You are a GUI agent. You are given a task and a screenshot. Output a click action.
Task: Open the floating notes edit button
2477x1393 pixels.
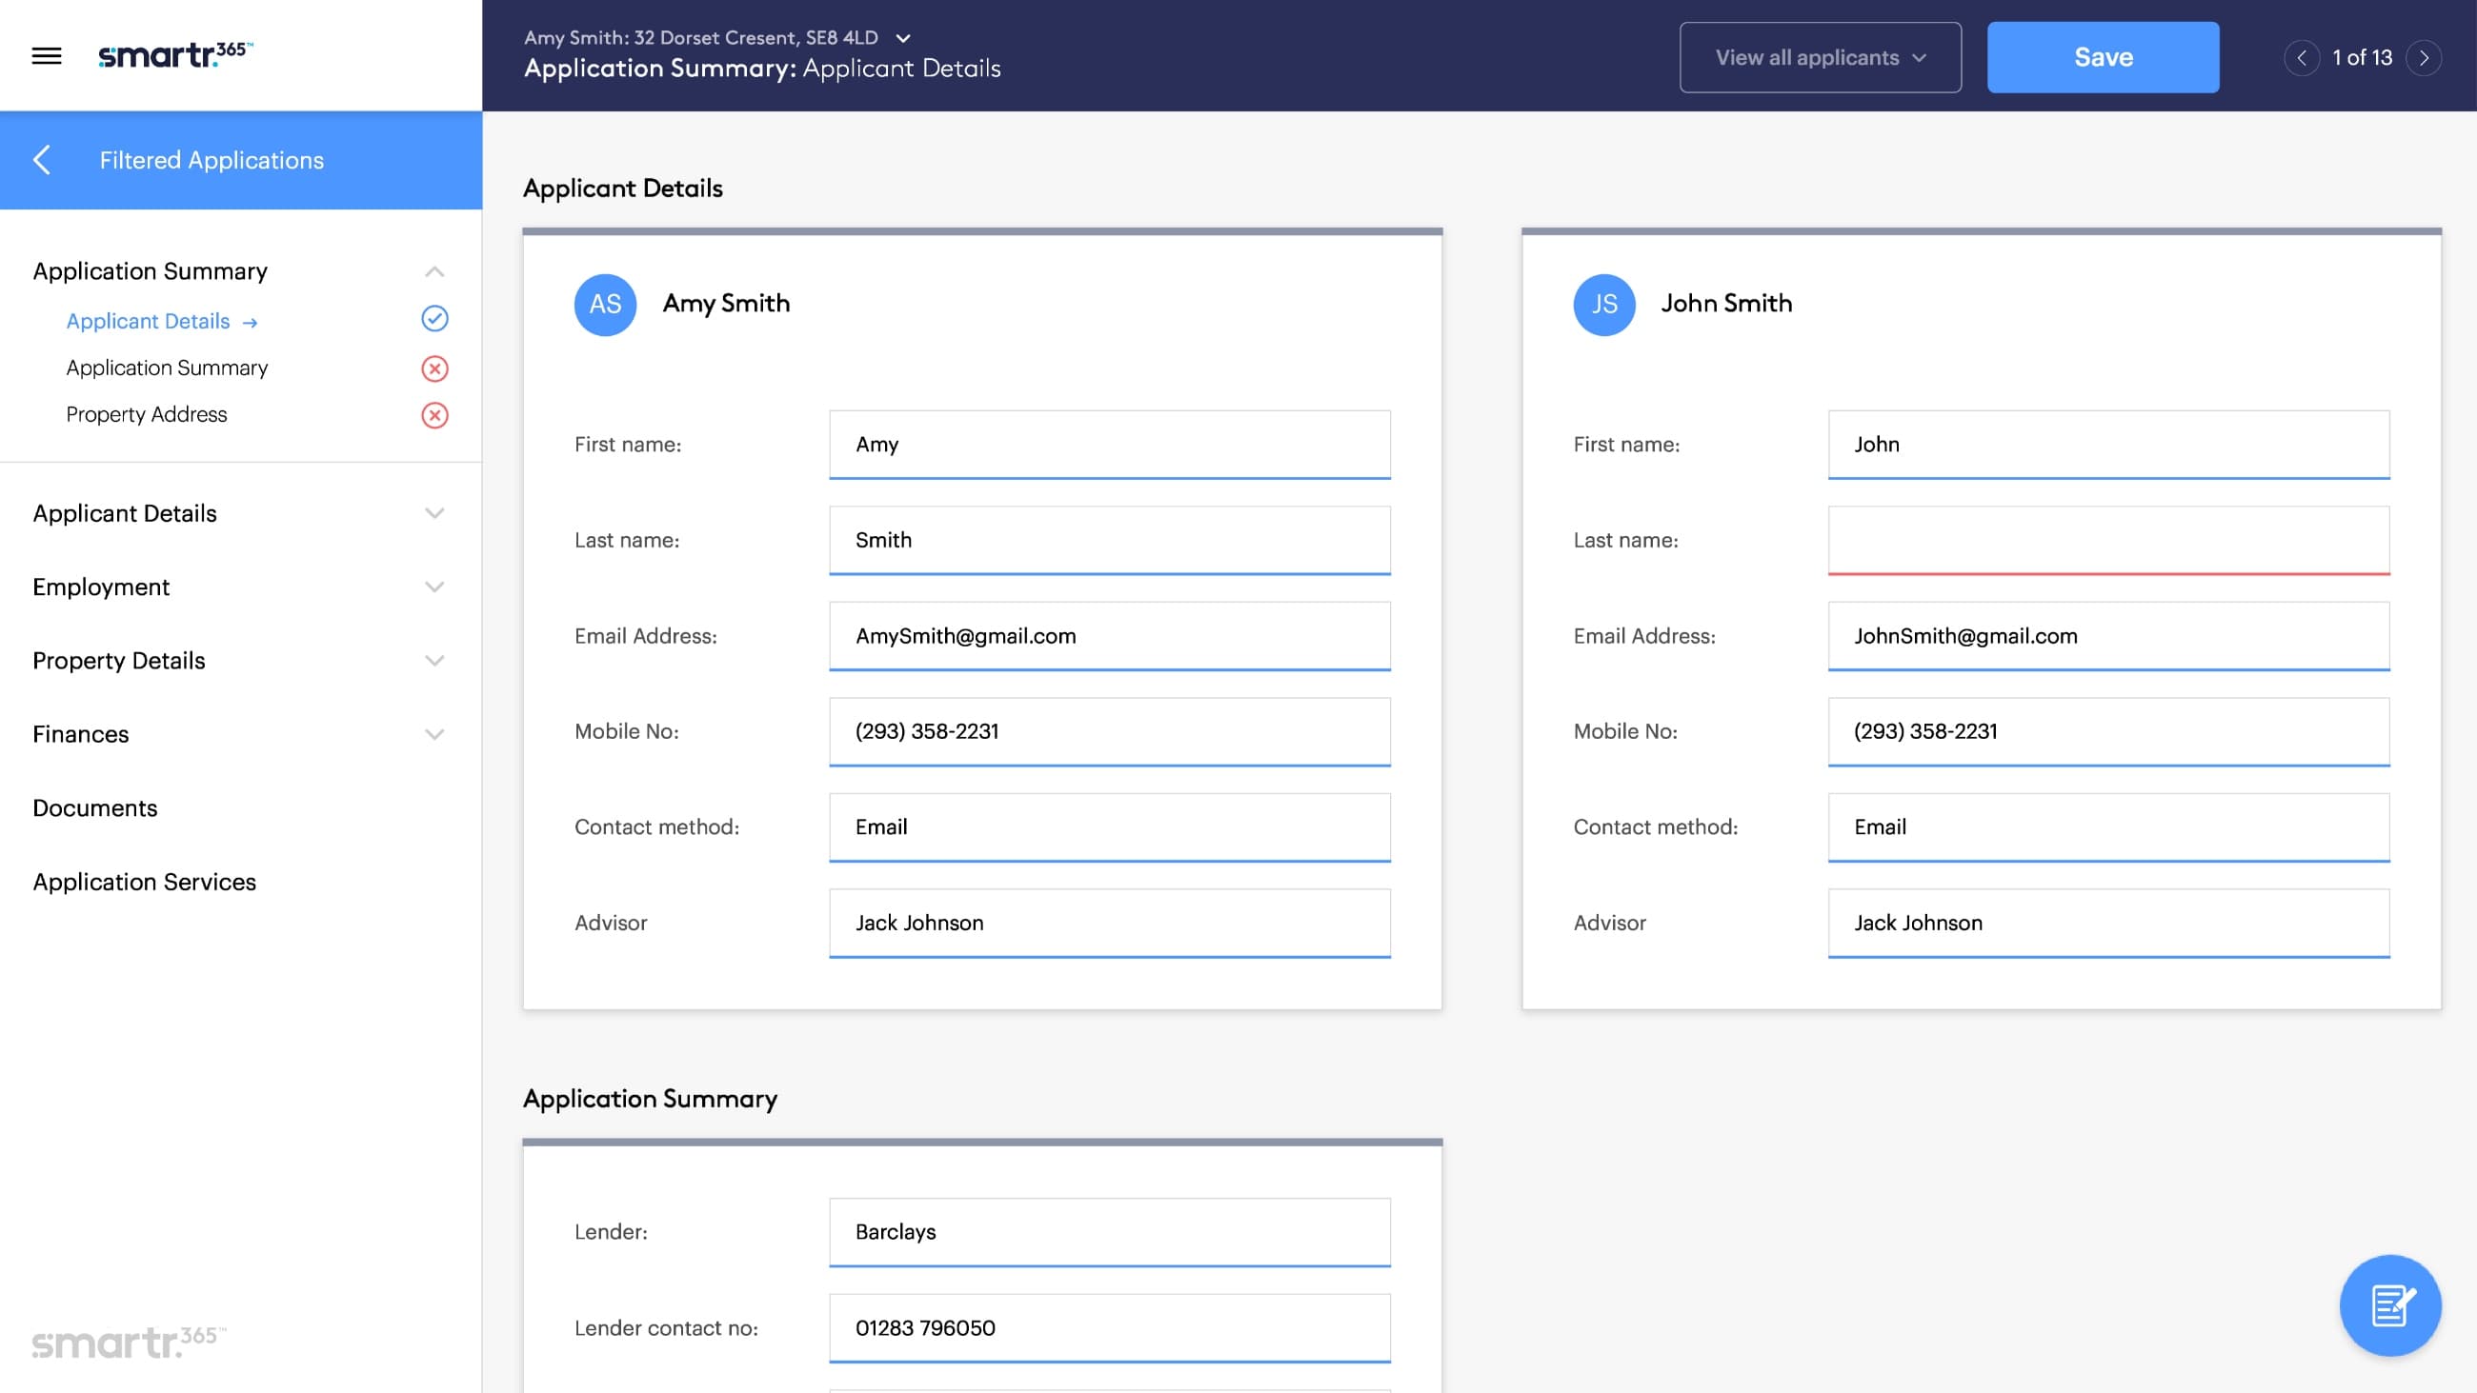pyautogui.click(x=2389, y=1304)
